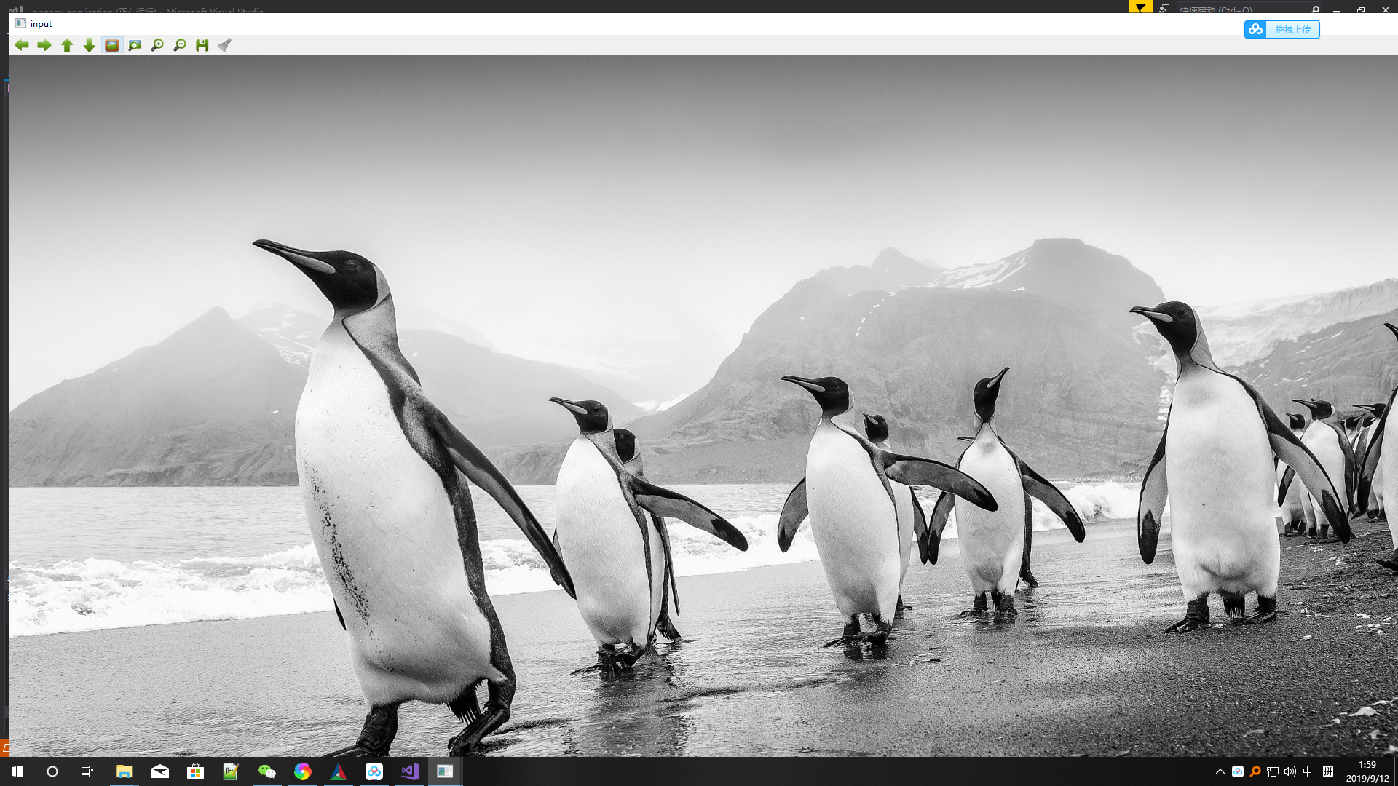This screenshot has height=786, width=1398.
Task: Open the volume control in system tray
Action: (1290, 771)
